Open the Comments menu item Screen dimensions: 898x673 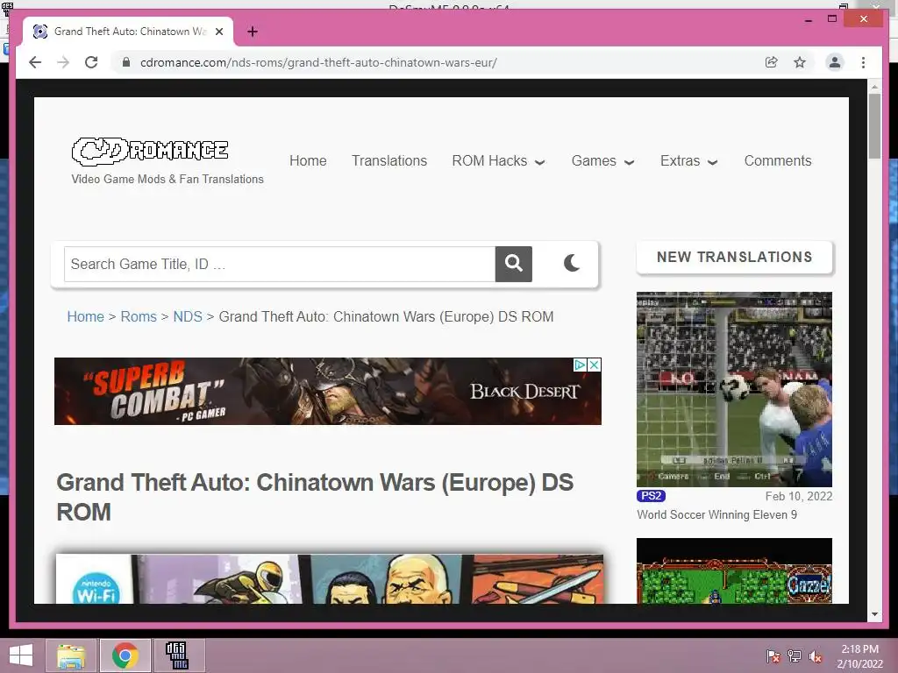(x=778, y=161)
